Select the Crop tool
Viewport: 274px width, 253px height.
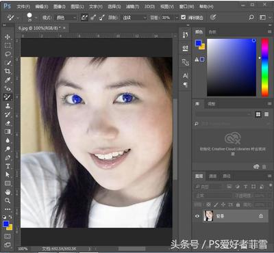click(x=8, y=71)
